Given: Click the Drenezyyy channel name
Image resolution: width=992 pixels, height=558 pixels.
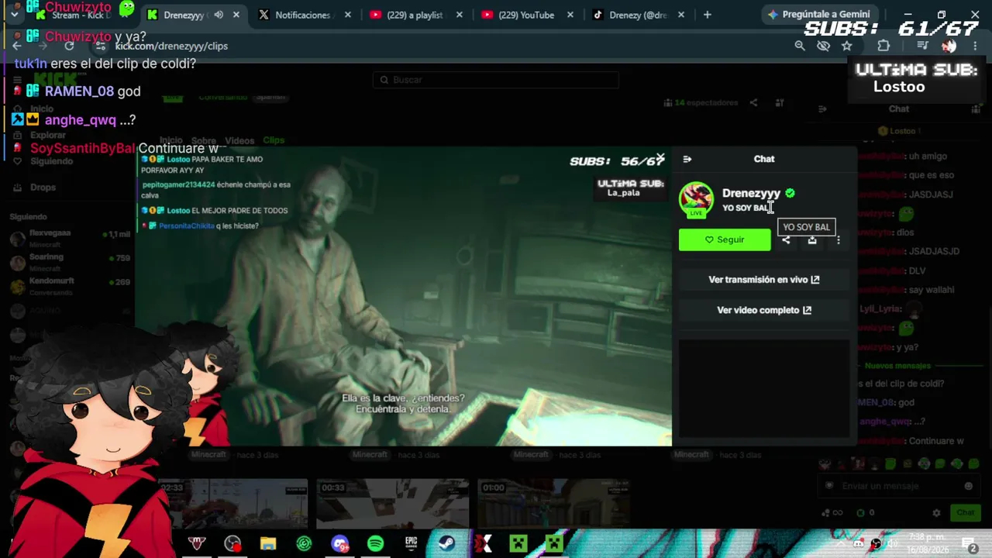Looking at the screenshot, I should pos(751,193).
